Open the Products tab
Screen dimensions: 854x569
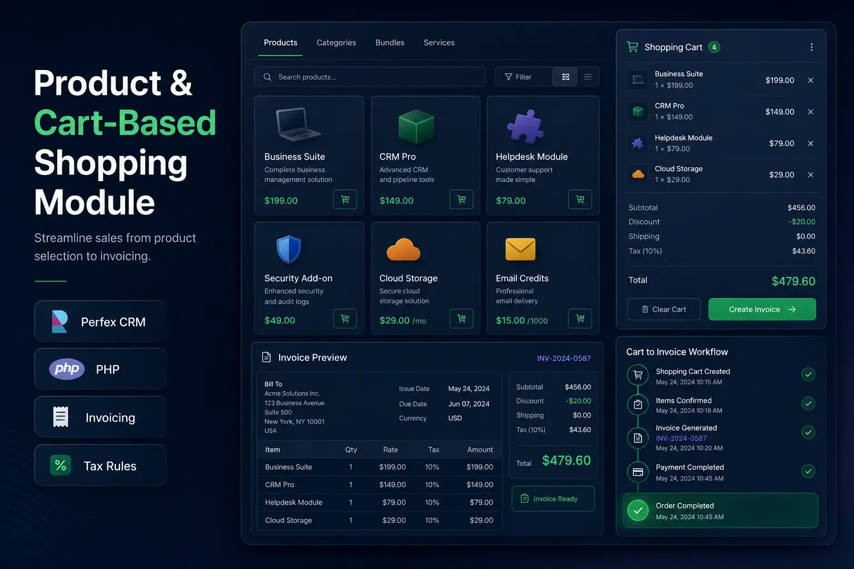point(280,43)
